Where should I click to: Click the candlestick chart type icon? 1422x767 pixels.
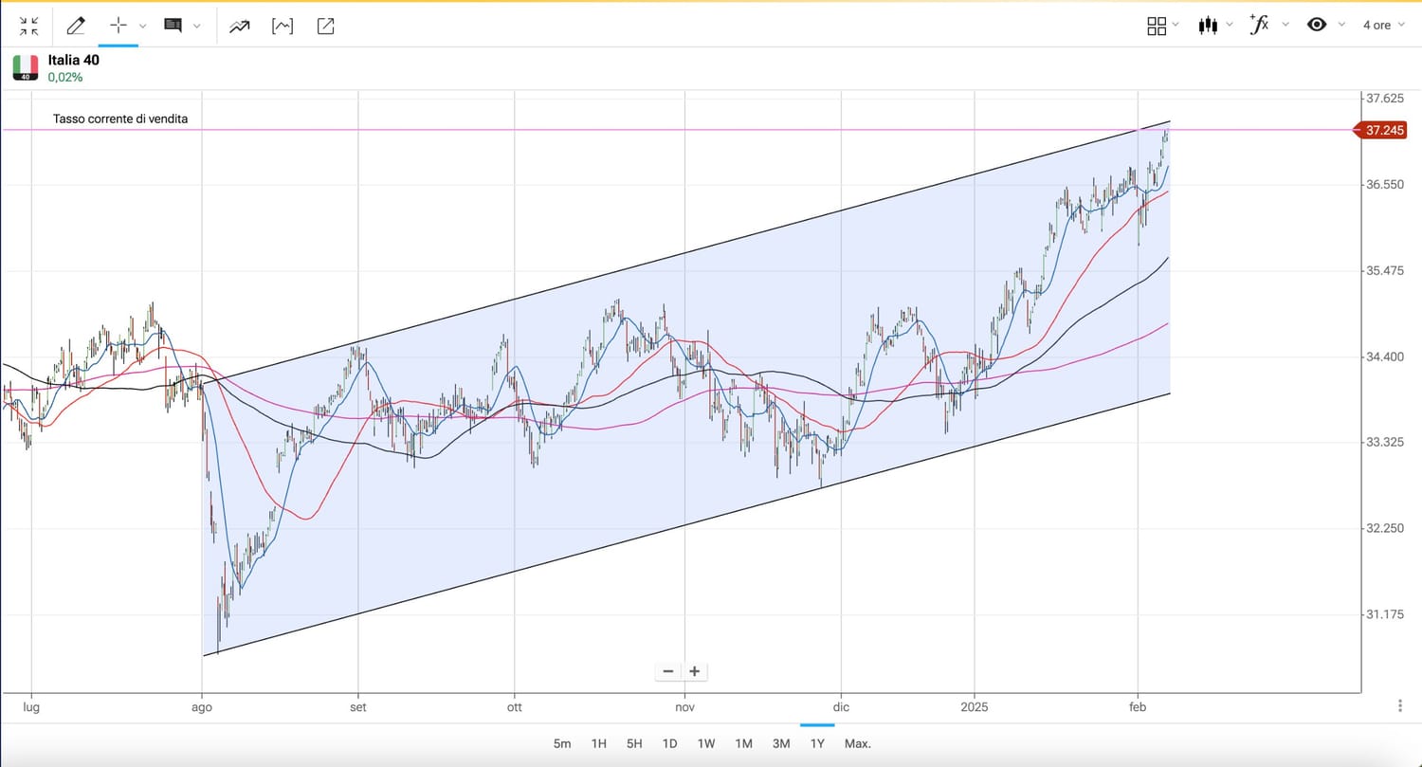1208,26
